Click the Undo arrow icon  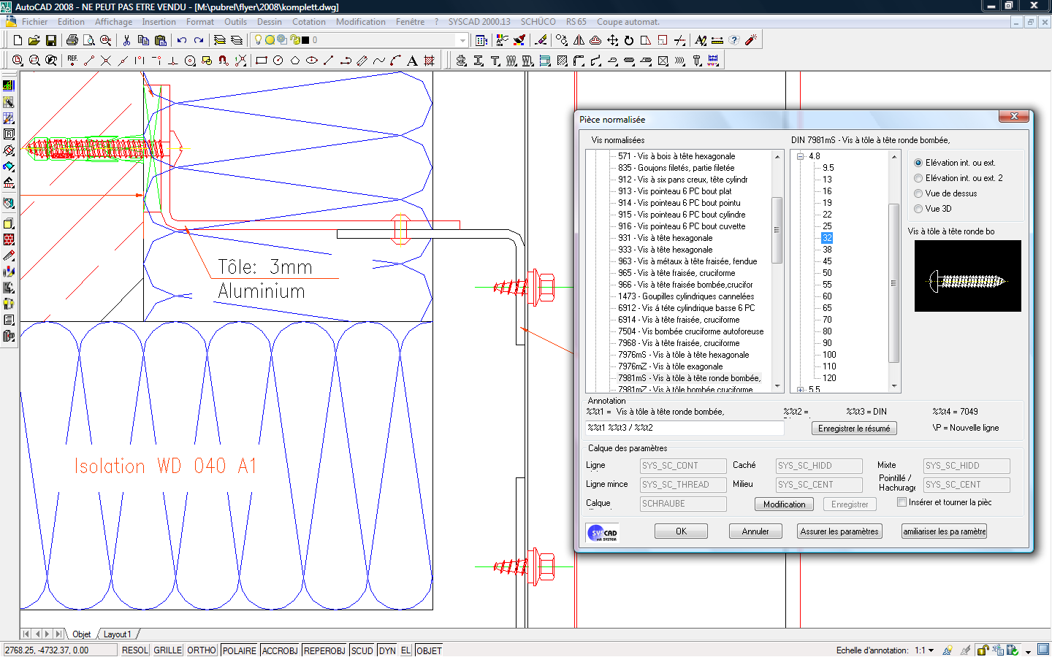[182, 40]
